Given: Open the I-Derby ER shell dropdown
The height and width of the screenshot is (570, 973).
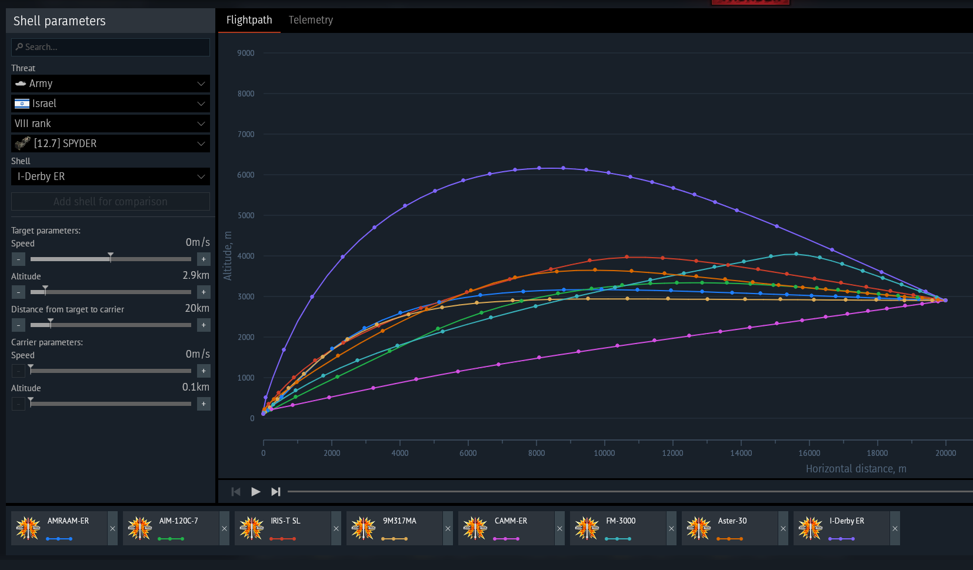Looking at the screenshot, I should pyautogui.click(x=111, y=176).
